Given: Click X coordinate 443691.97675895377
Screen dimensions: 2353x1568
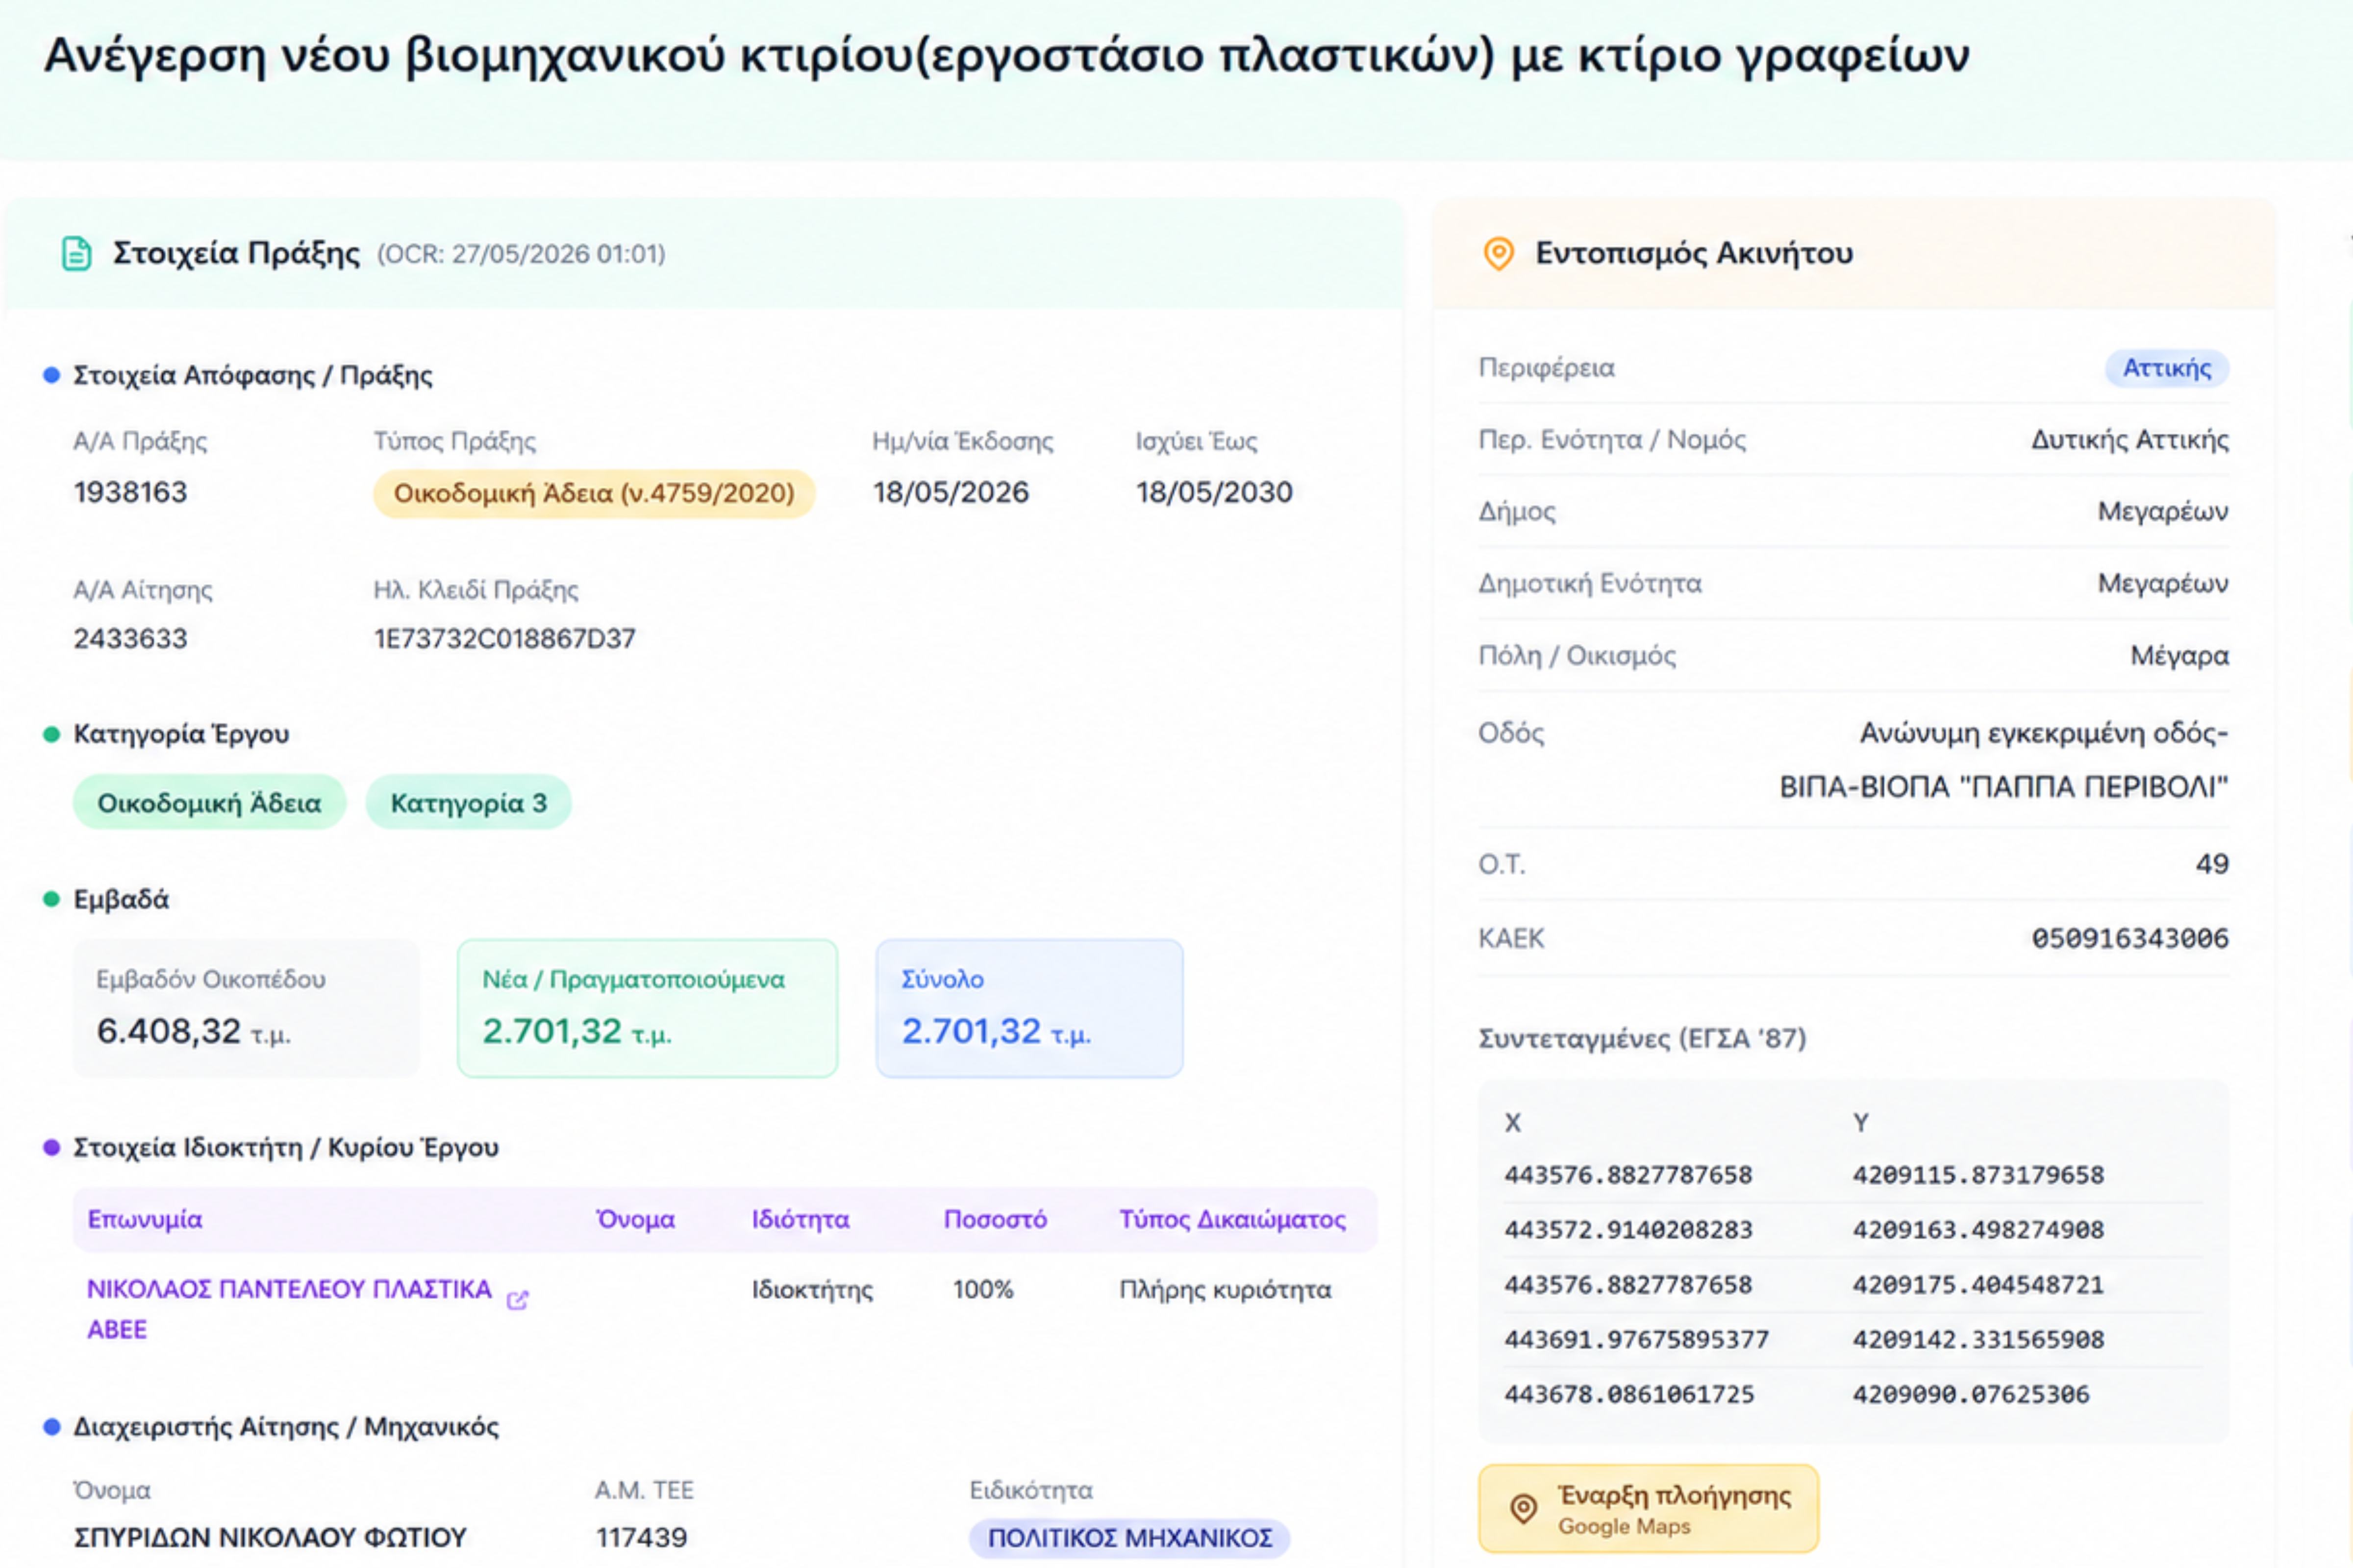Looking at the screenshot, I should tap(1637, 1340).
